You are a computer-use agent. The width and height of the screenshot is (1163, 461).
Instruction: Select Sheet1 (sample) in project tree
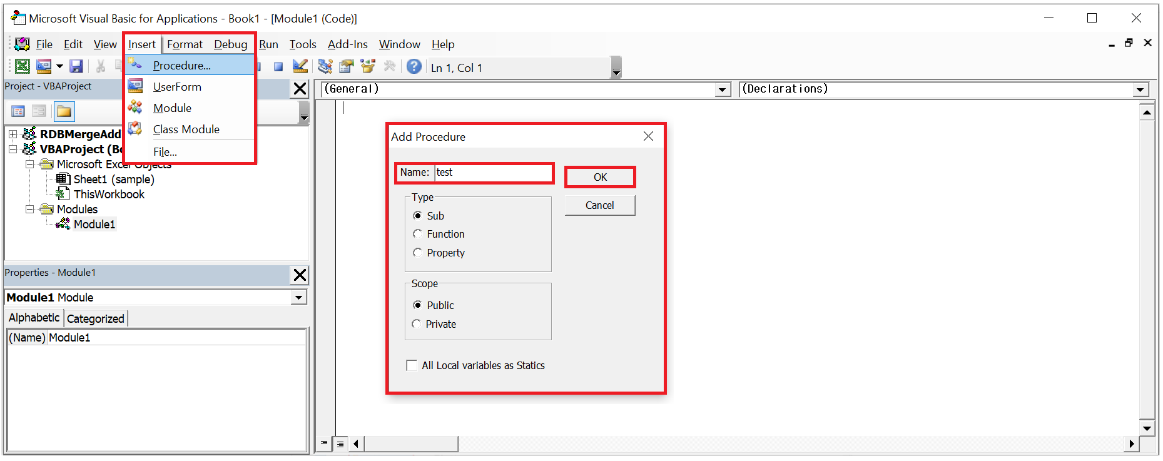click(113, 180)
